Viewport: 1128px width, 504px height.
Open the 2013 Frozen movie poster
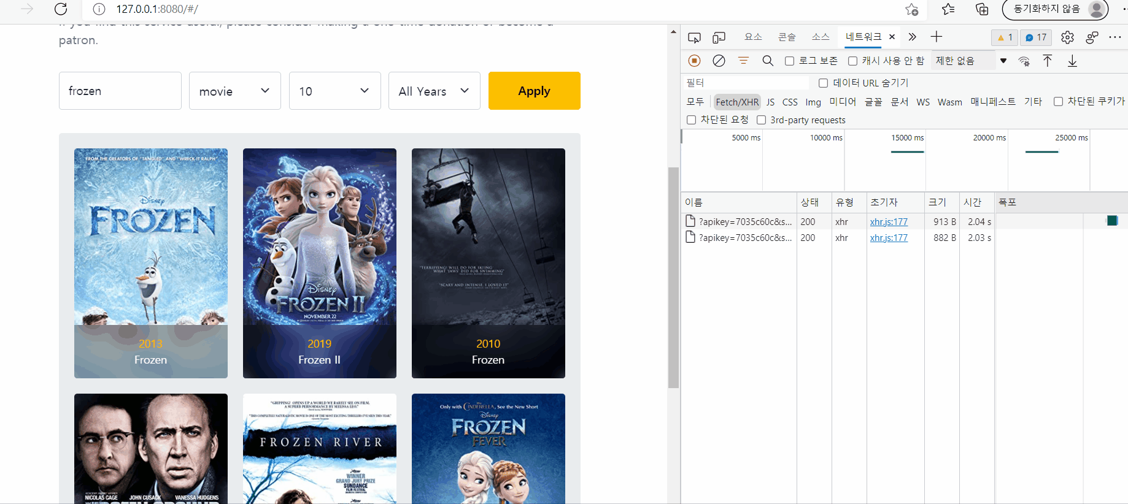pyautogui.click(x=151, y=263)
